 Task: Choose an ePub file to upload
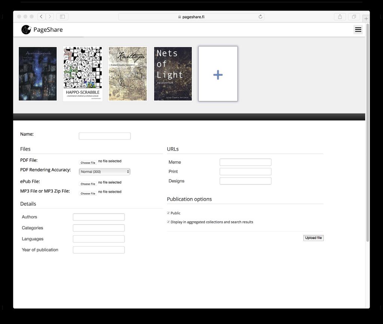[88, 184]
